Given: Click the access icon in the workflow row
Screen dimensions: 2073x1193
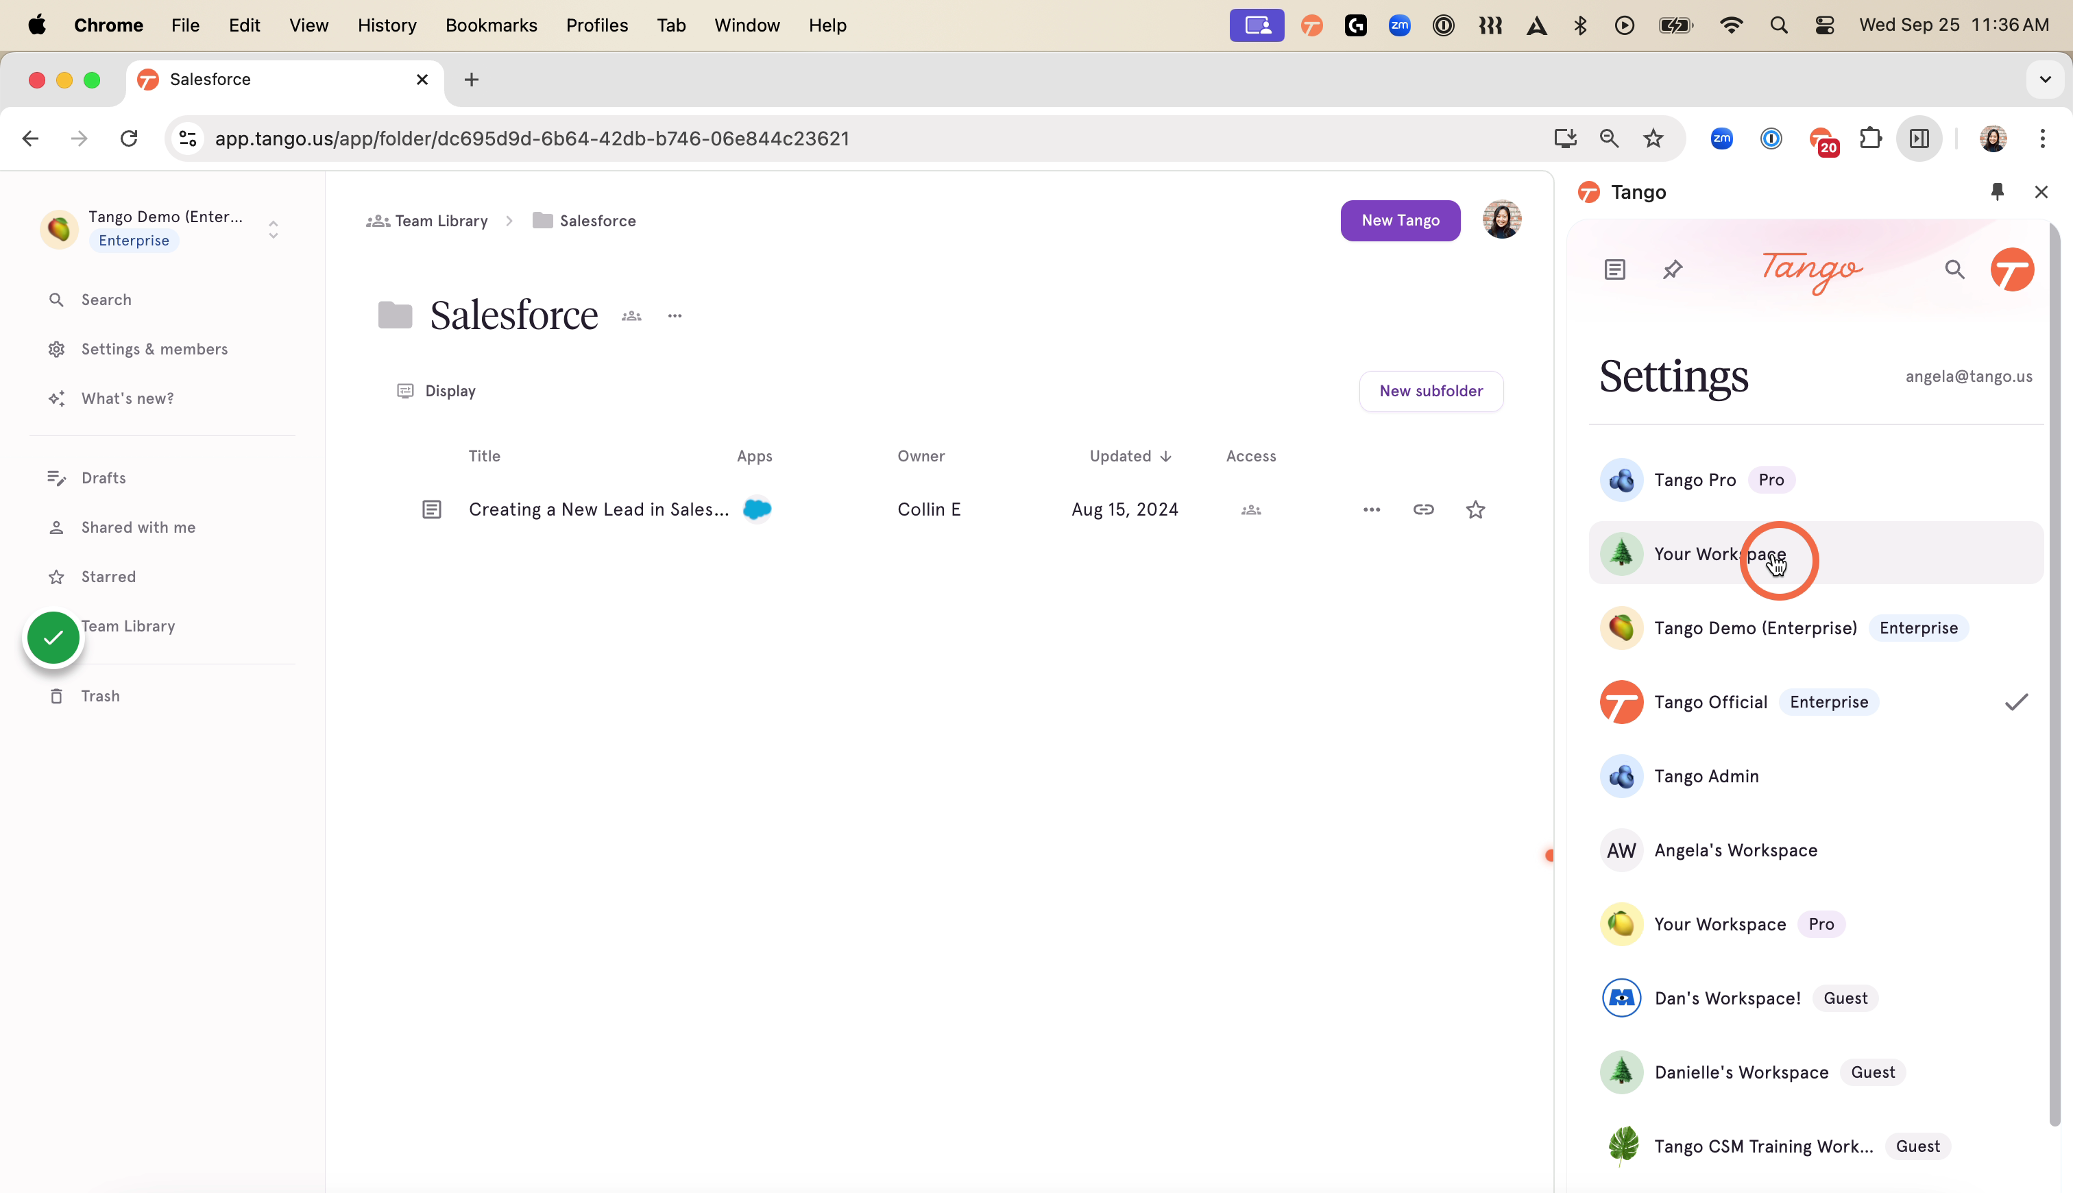Looking at the screenshot, I should pos(1250,509).
